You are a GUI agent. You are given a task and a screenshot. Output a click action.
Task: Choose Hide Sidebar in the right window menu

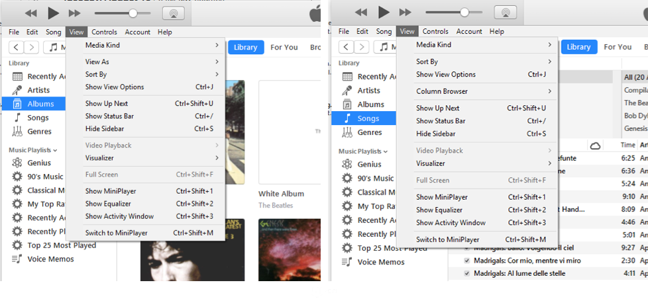(x=477, y=134)
